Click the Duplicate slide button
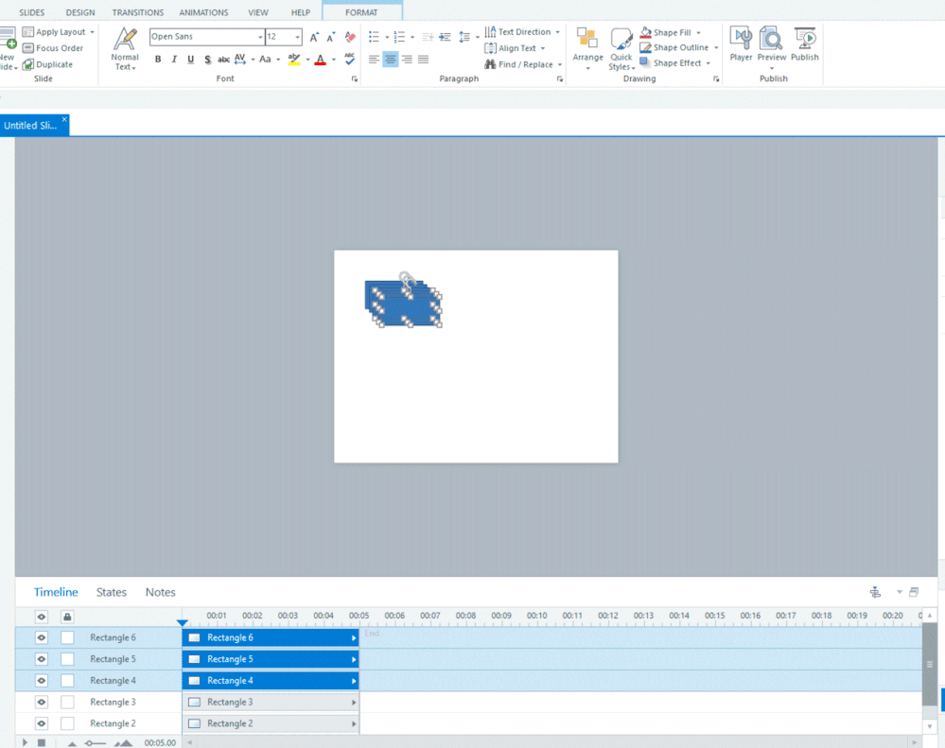 click(x=54, y=64)
